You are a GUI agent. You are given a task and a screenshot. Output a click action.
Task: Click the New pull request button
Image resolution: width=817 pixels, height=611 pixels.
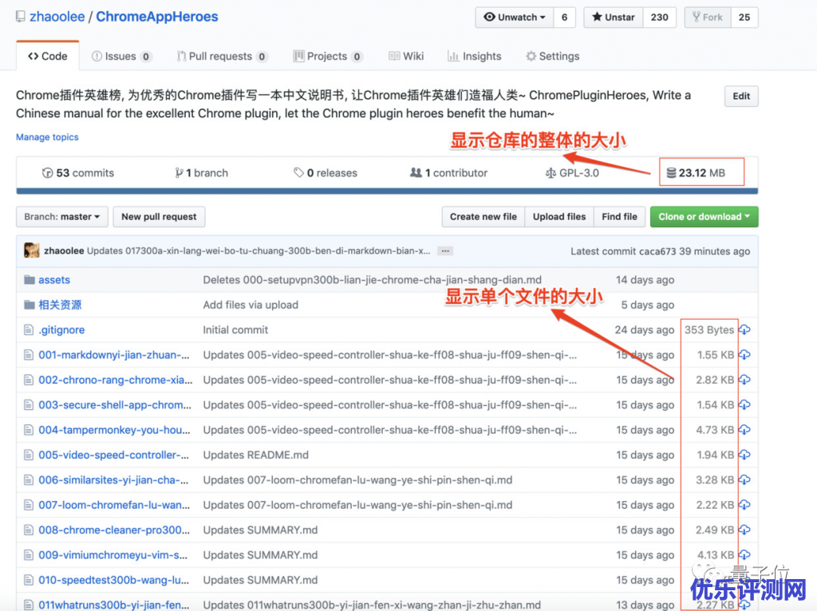click(x=159, y=217)
